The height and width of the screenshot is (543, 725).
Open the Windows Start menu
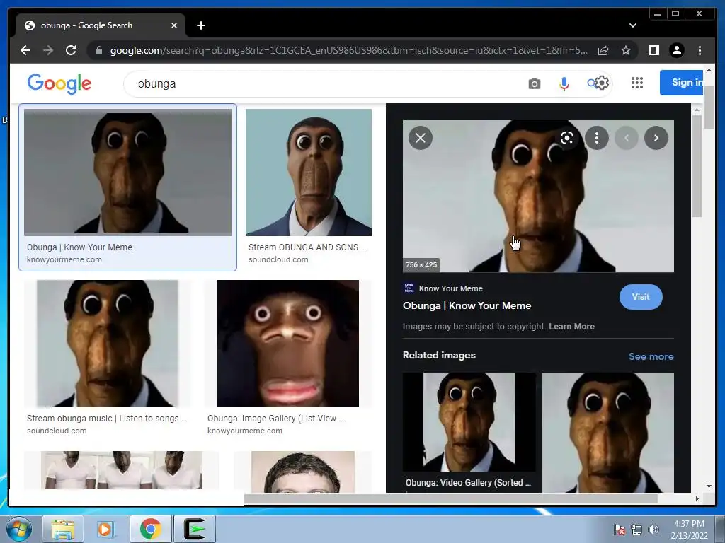(19, 529)
